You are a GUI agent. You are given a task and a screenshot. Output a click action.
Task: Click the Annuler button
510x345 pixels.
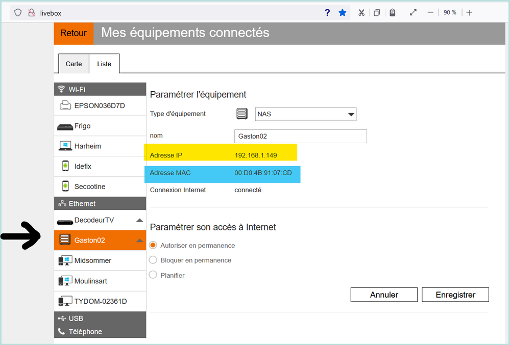pyautogui.click(x=384, y=295)
